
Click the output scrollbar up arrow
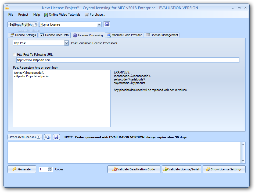coord(243,144)
